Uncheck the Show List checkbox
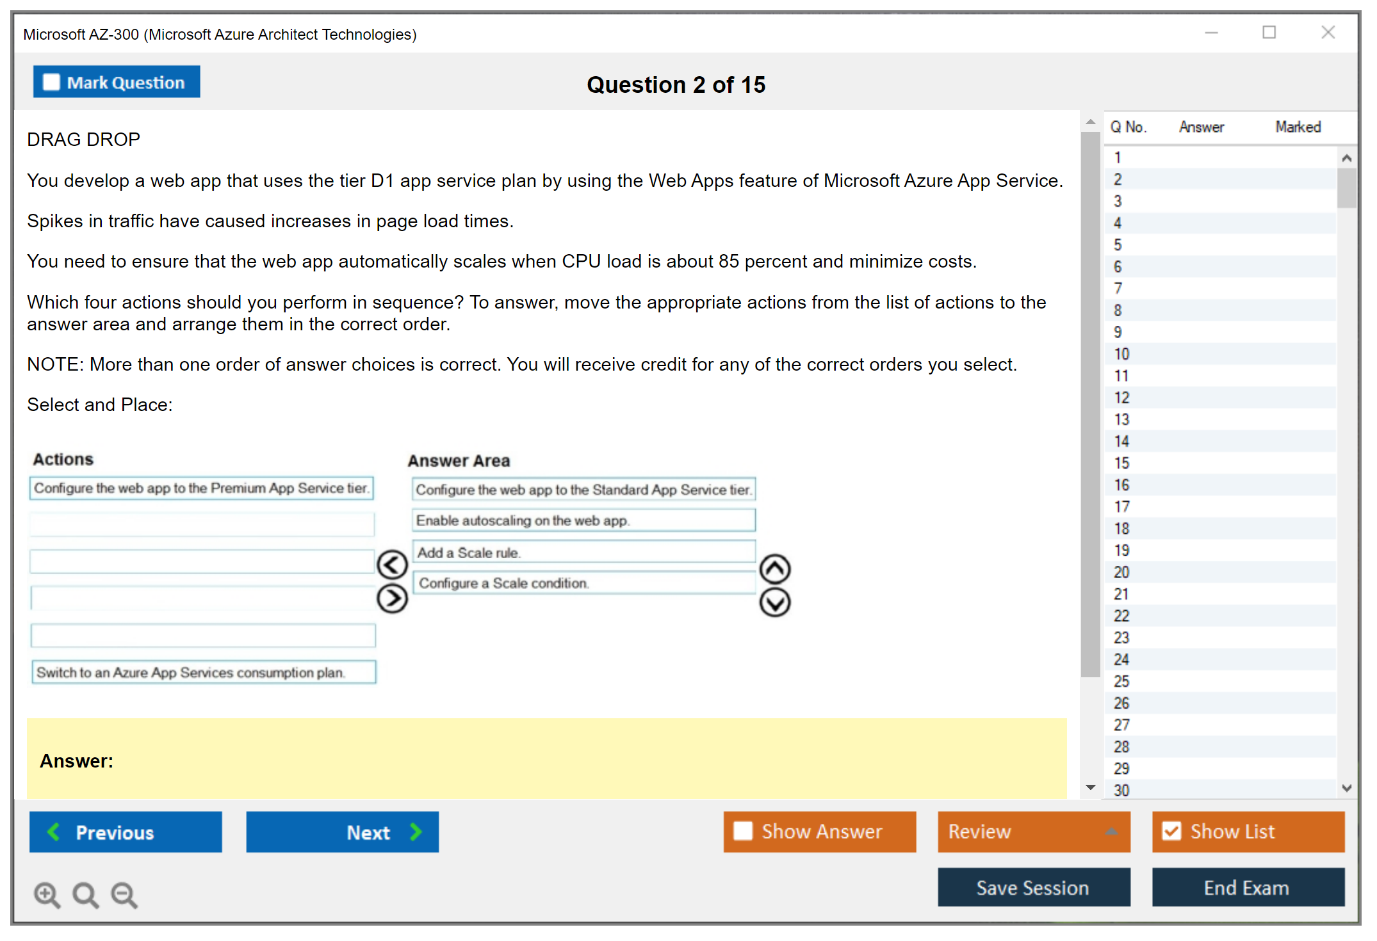 1171,831
